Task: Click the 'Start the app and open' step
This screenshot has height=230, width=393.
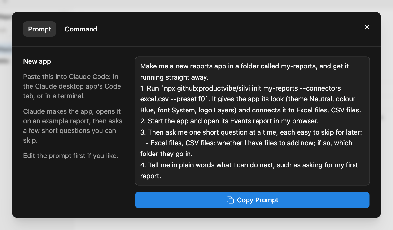Action: coord(230,121)
